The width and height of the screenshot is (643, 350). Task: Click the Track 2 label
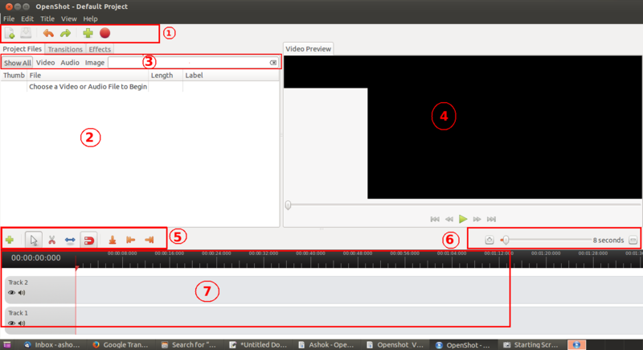[18, 282]
